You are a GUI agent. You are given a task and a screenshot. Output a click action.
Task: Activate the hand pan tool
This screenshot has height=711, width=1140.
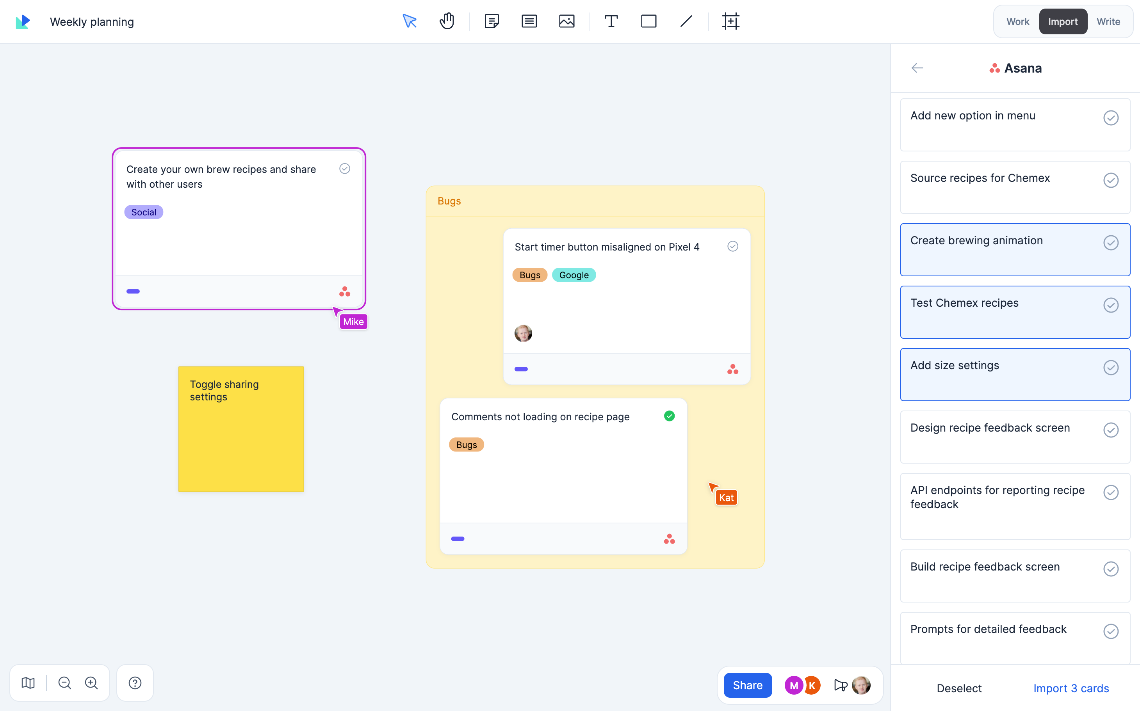click(447, 21)
